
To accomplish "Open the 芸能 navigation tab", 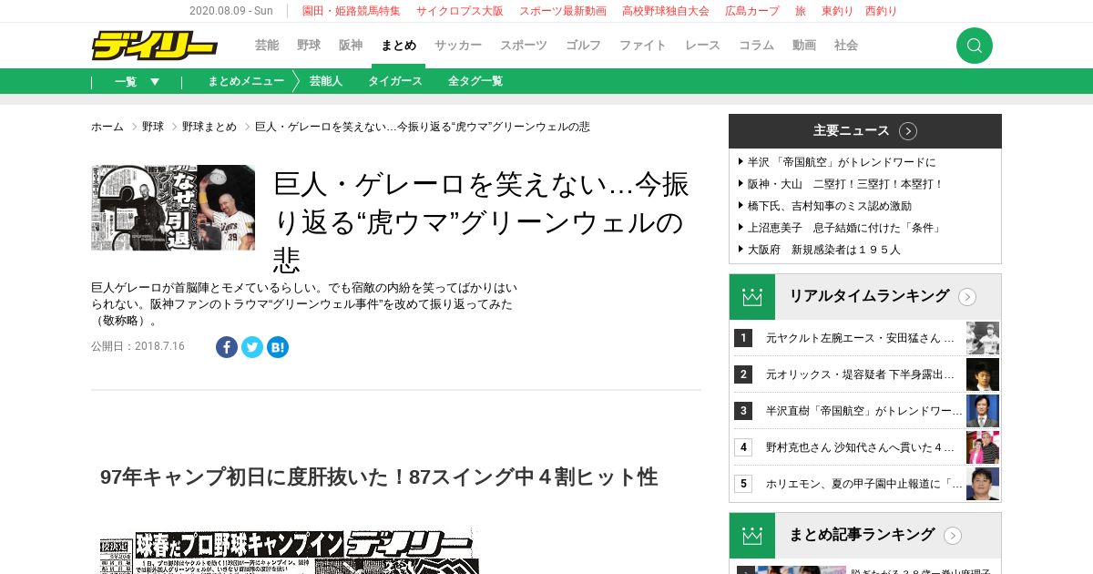I will [267, 46].
